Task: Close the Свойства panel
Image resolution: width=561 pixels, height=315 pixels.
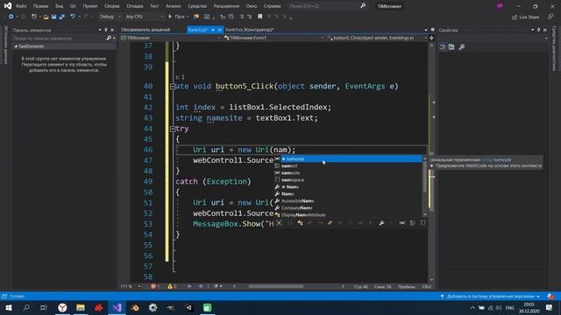Action: (x=545, y=31)
